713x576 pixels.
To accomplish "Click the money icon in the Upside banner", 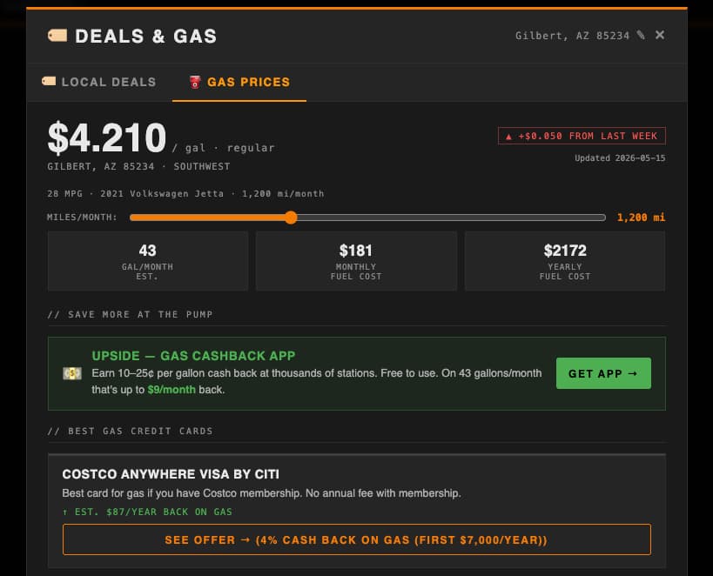I will tap(72, 373).
